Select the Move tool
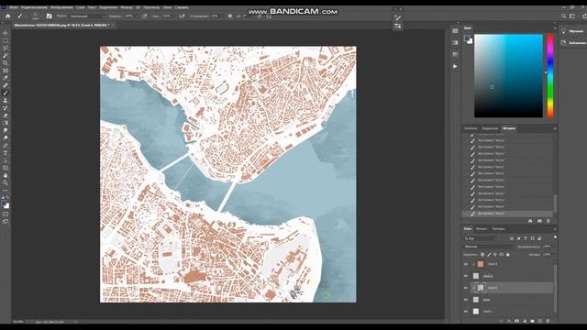Screen dimensions: 587x330 pyautogui.click(x=6, y=33)
